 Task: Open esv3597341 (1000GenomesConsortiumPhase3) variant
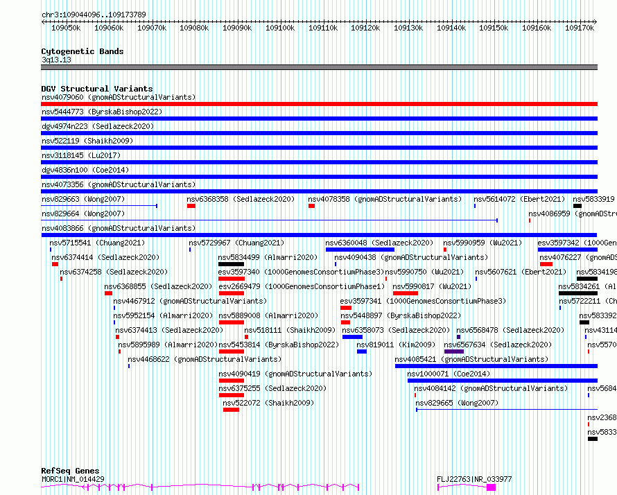[423, 301]
